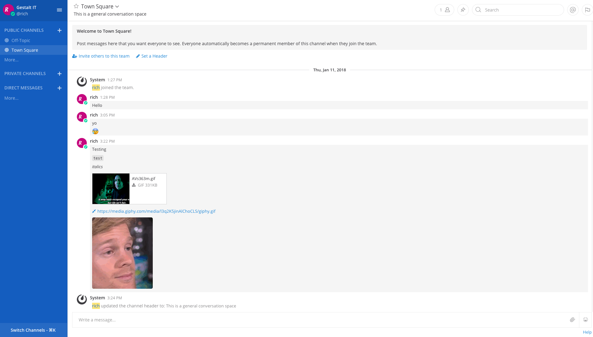
Task: Open the hamburger main menu
Action: coord(59,10)
